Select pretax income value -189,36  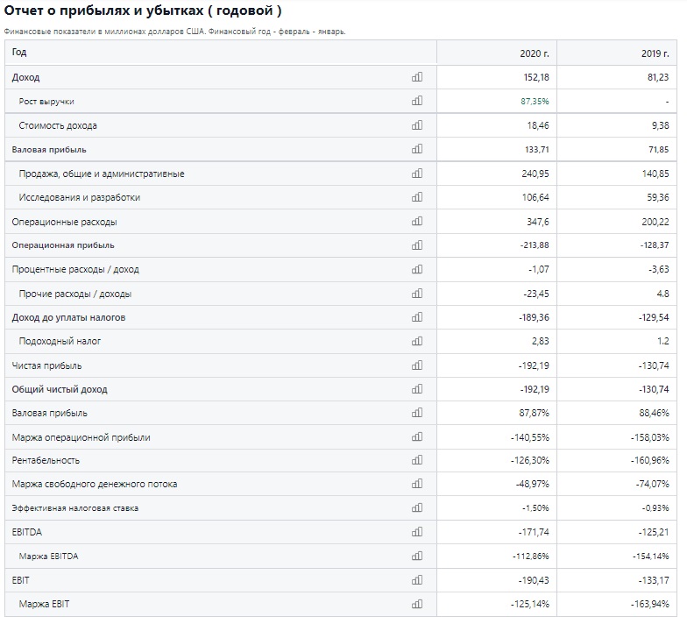pos(535,317)
